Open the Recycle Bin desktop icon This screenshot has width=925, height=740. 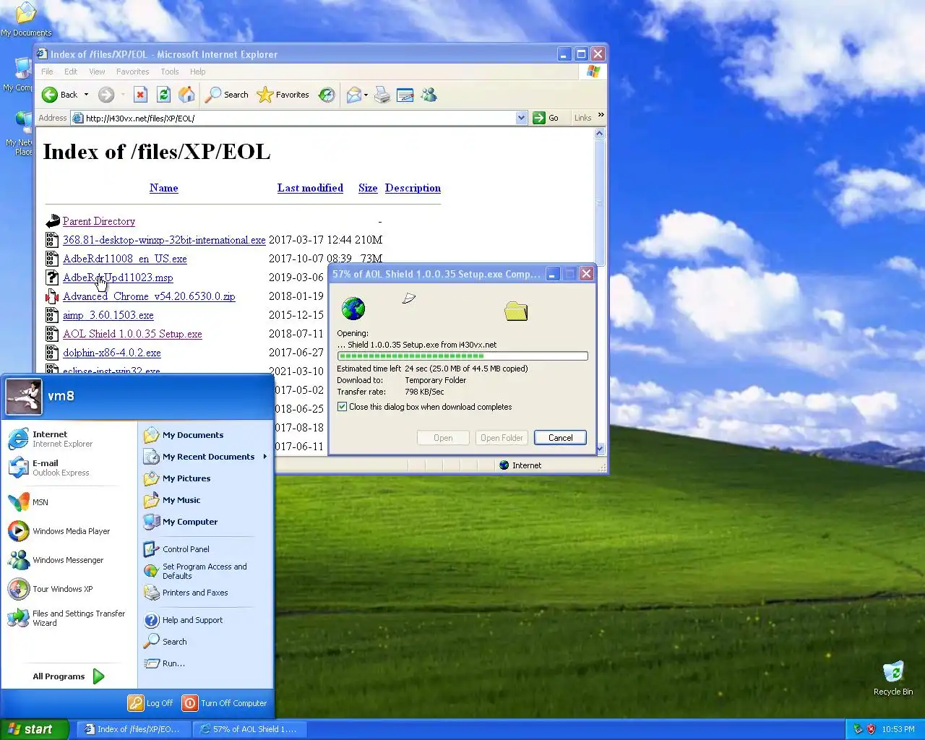[x=893, y=678]
